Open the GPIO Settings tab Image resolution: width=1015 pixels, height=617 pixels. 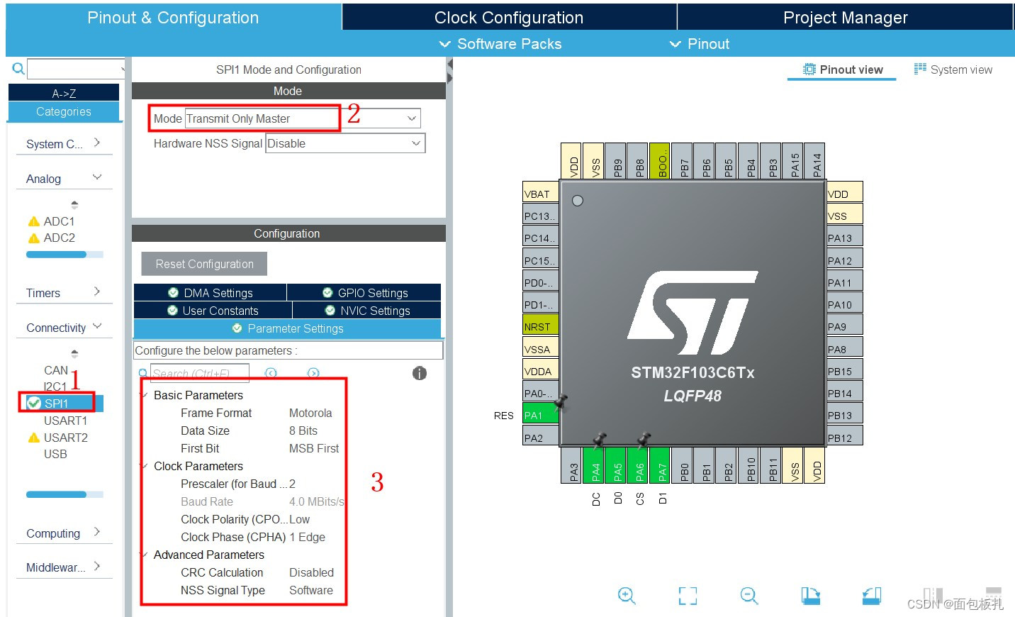(364, 293)
